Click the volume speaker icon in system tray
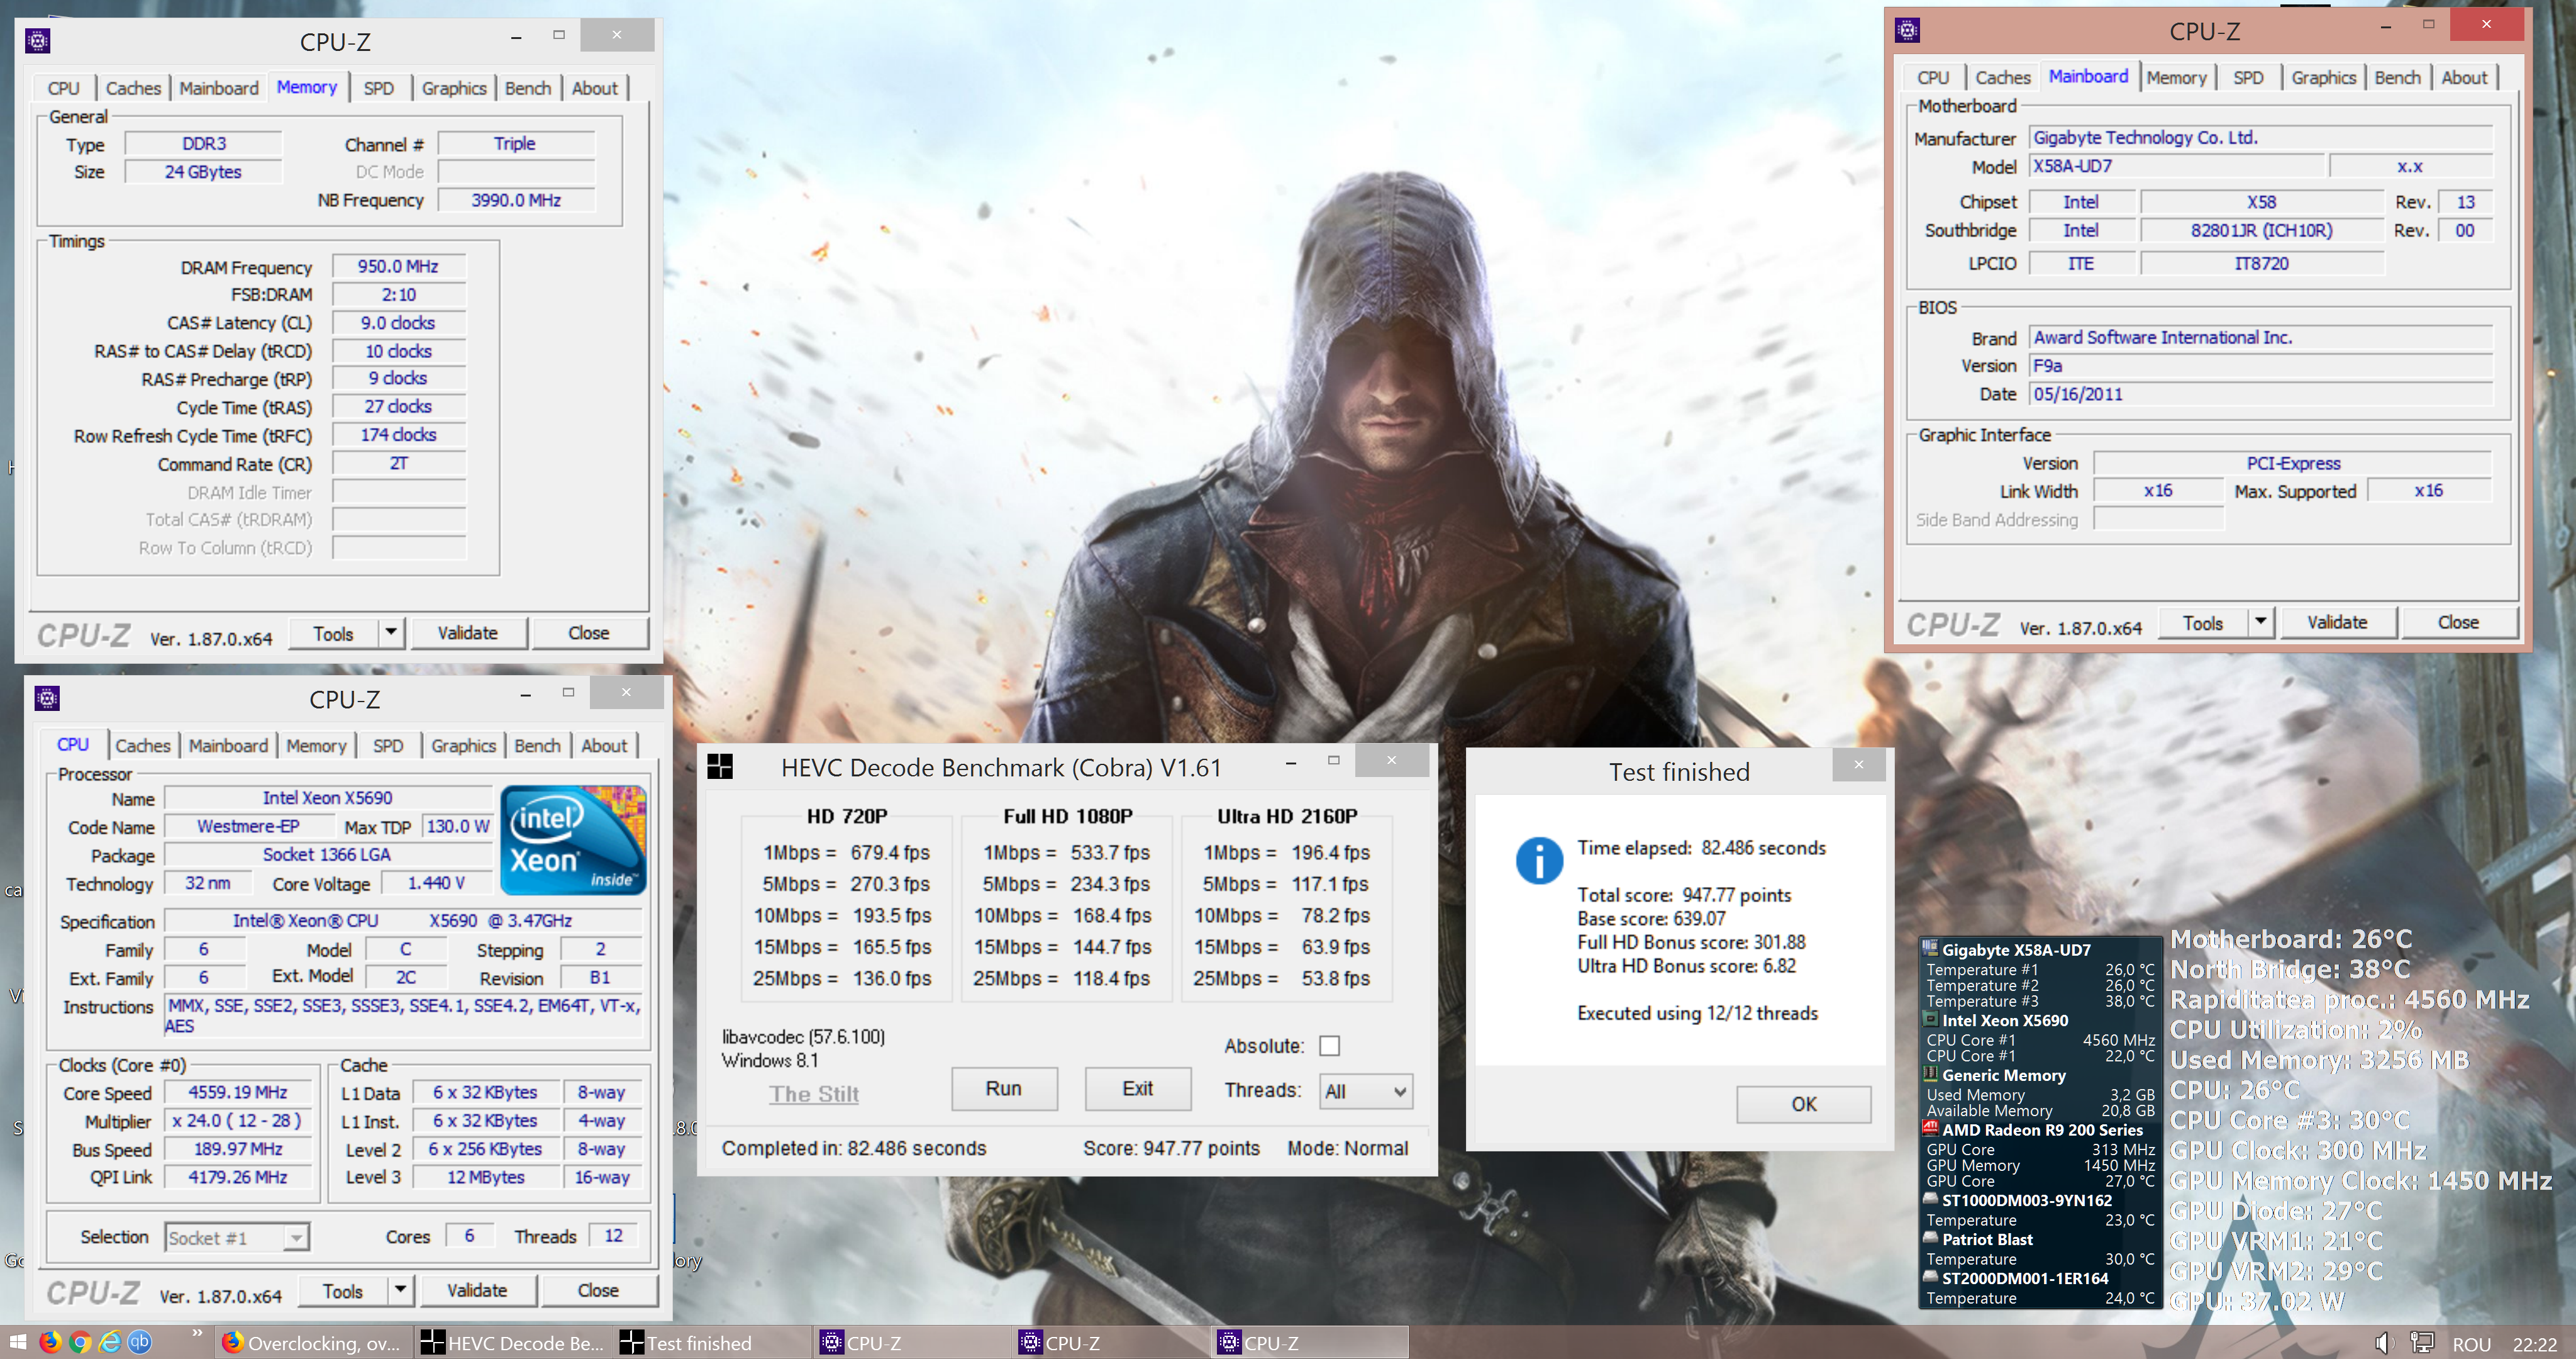Screen dimensions: 2576x1359 pos(2383,1343)
